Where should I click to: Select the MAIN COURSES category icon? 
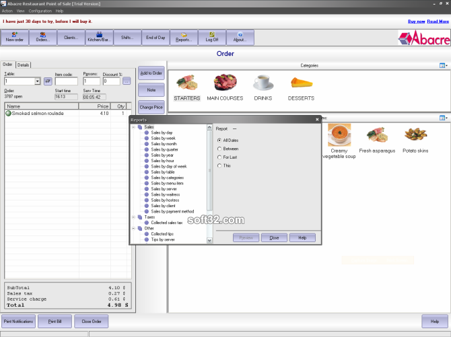tap(225, 87)
